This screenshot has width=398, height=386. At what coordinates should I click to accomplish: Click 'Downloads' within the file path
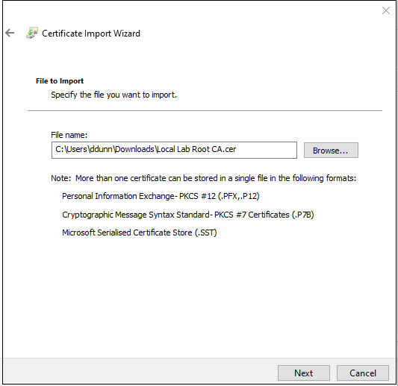pos(134,149)
